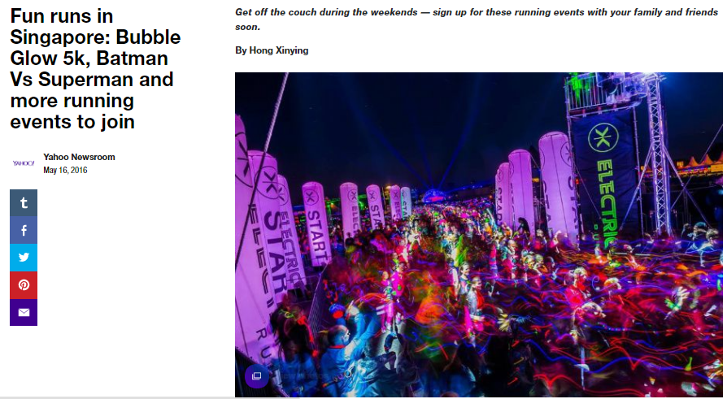Tweet the article with Twitter icon
This screenshot has height=399, width=727.
(x=24, y=257)
